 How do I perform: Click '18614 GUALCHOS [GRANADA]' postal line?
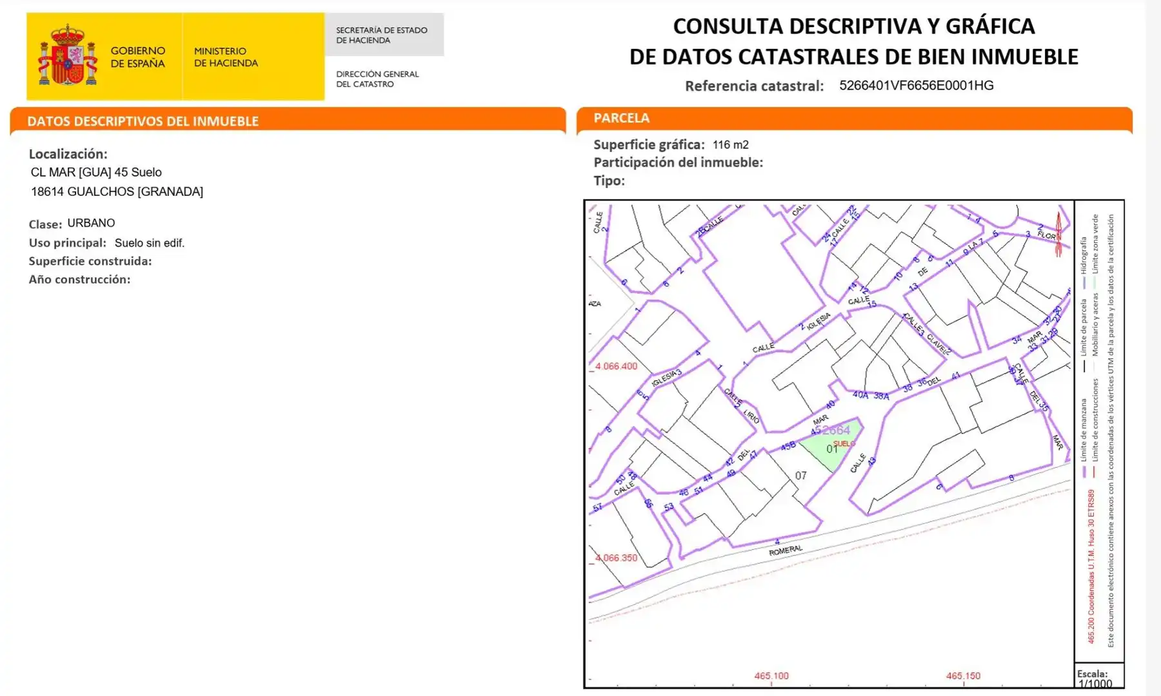(117, 191)
